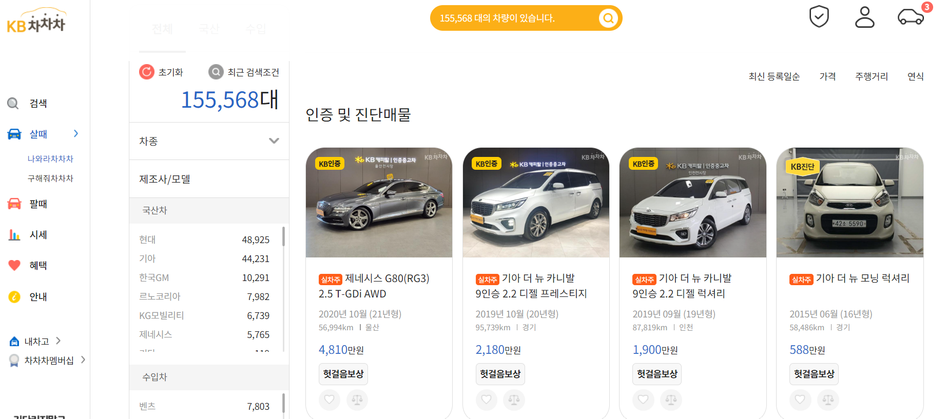The width and height of the screenshot is (947, 419).
Task: Click the yellow 안내 icon
Action: pos(14,296)
